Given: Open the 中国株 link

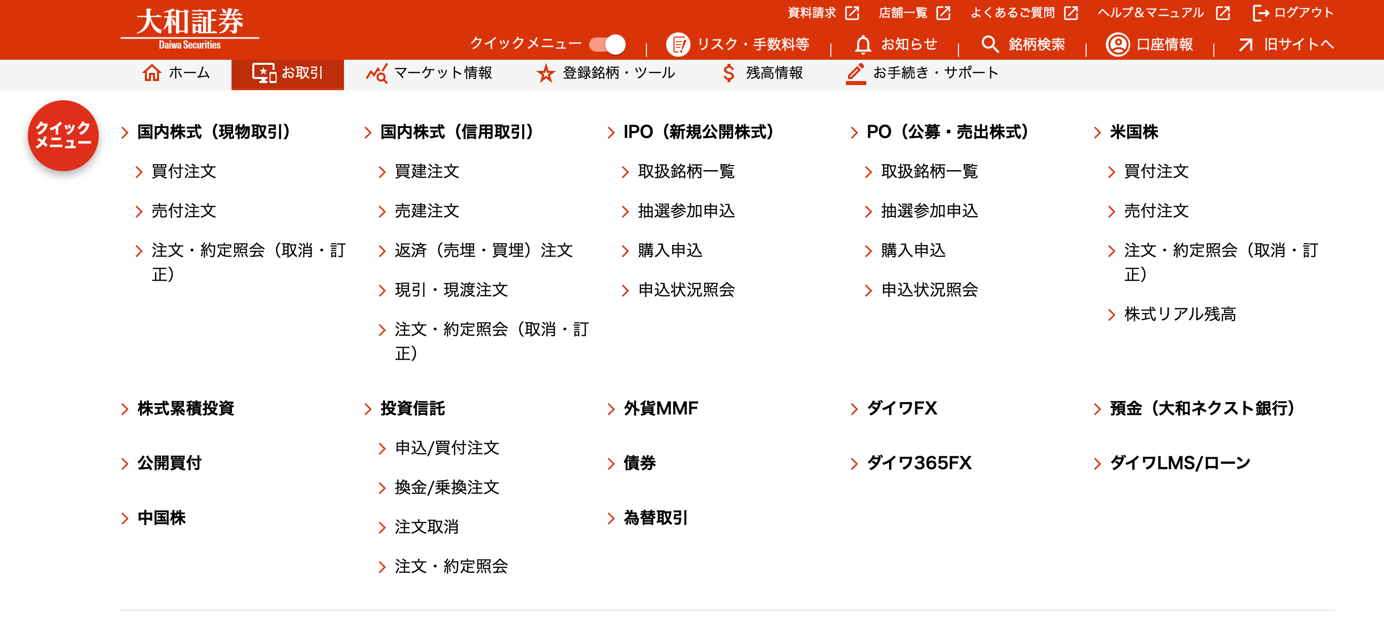Looking at the screenshot, I should (x=161, y=519).
